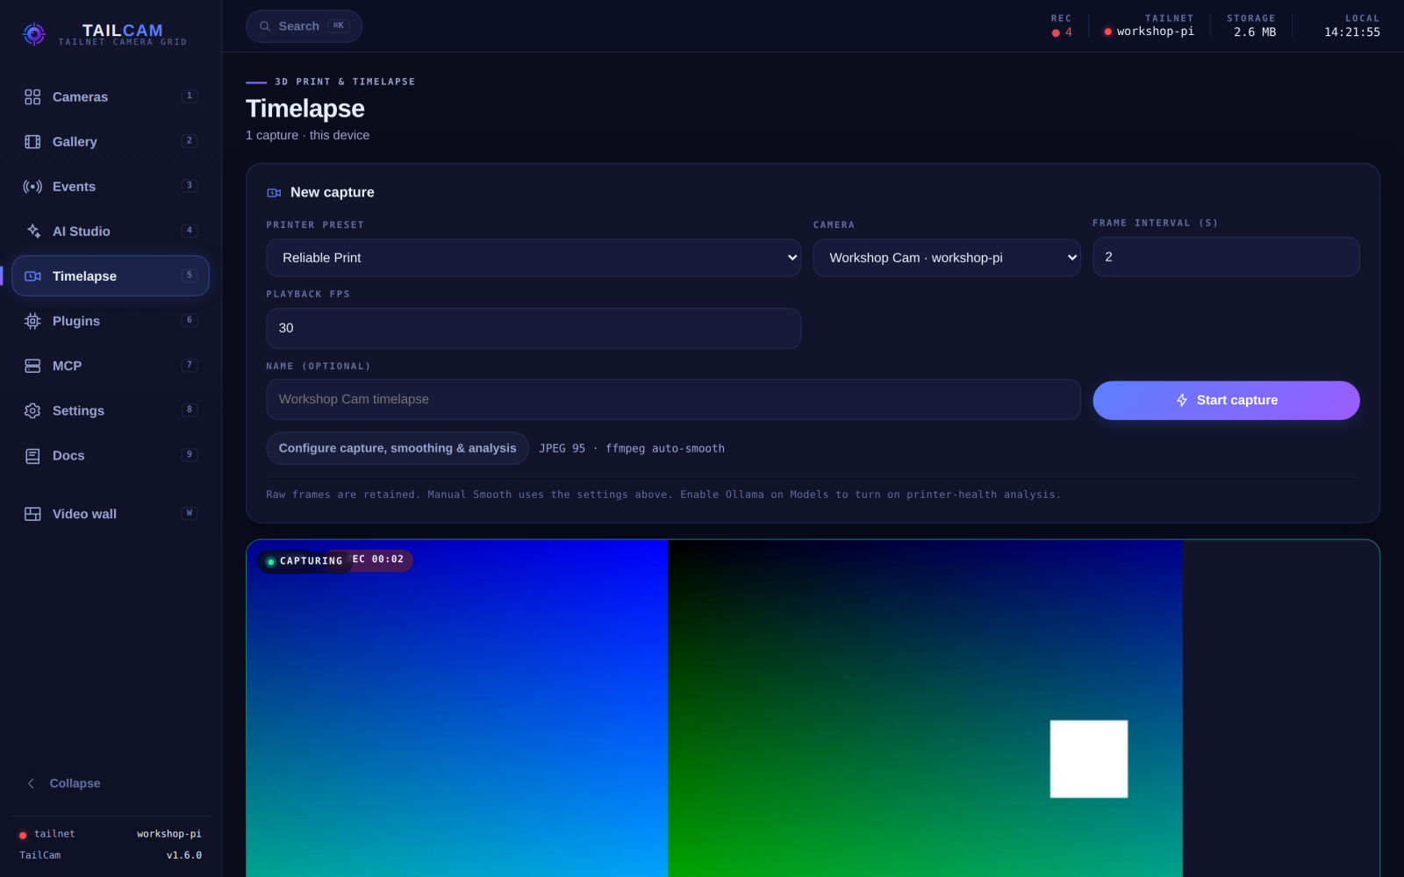Image resolution: width=1404 pixels, height=877 pixels.
Task: Click the live capture preview image
Action: point(813,709)
